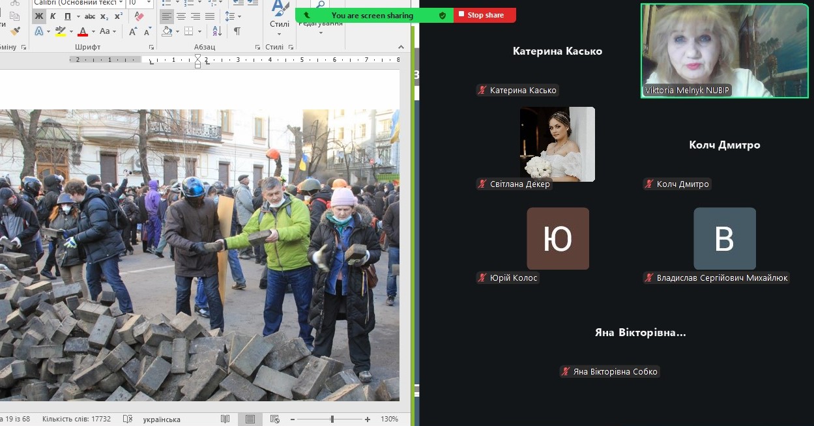Toggle superscript x² formatting
814x426 pixels.
click(x=119, y=16)
